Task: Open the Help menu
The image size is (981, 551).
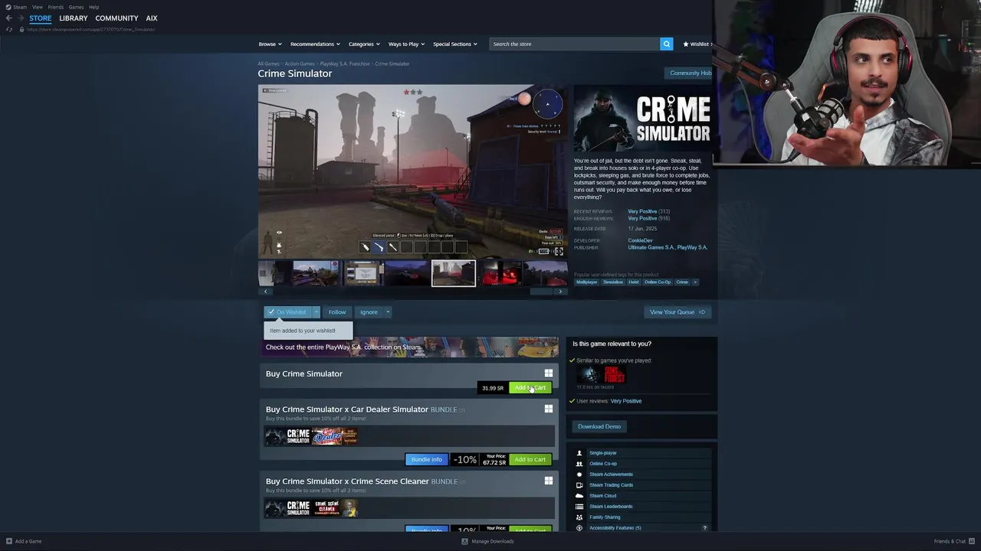Action: [x=94, y=7]
